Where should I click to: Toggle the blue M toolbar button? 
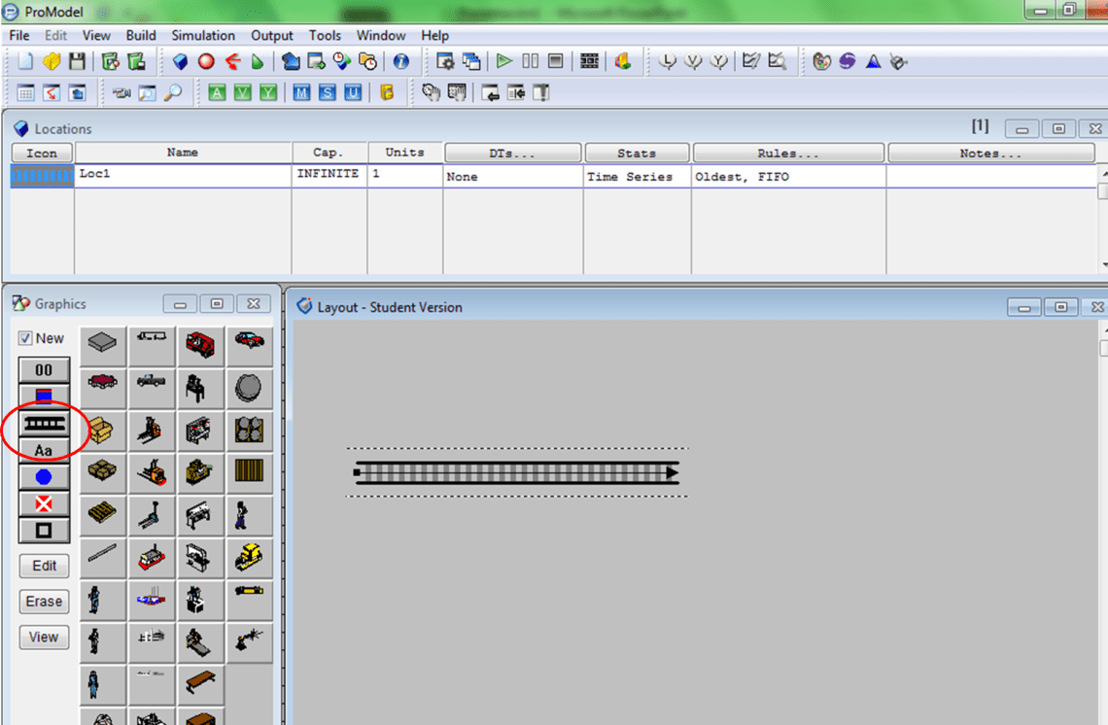pos(301,92)
